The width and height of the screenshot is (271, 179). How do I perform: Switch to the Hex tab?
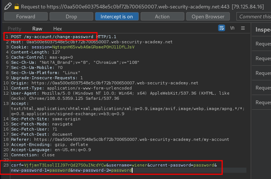[x=58, y=29]
